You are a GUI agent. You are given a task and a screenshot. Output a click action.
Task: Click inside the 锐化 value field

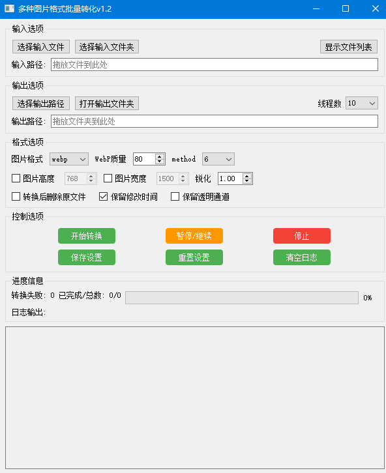coord(230,179)
